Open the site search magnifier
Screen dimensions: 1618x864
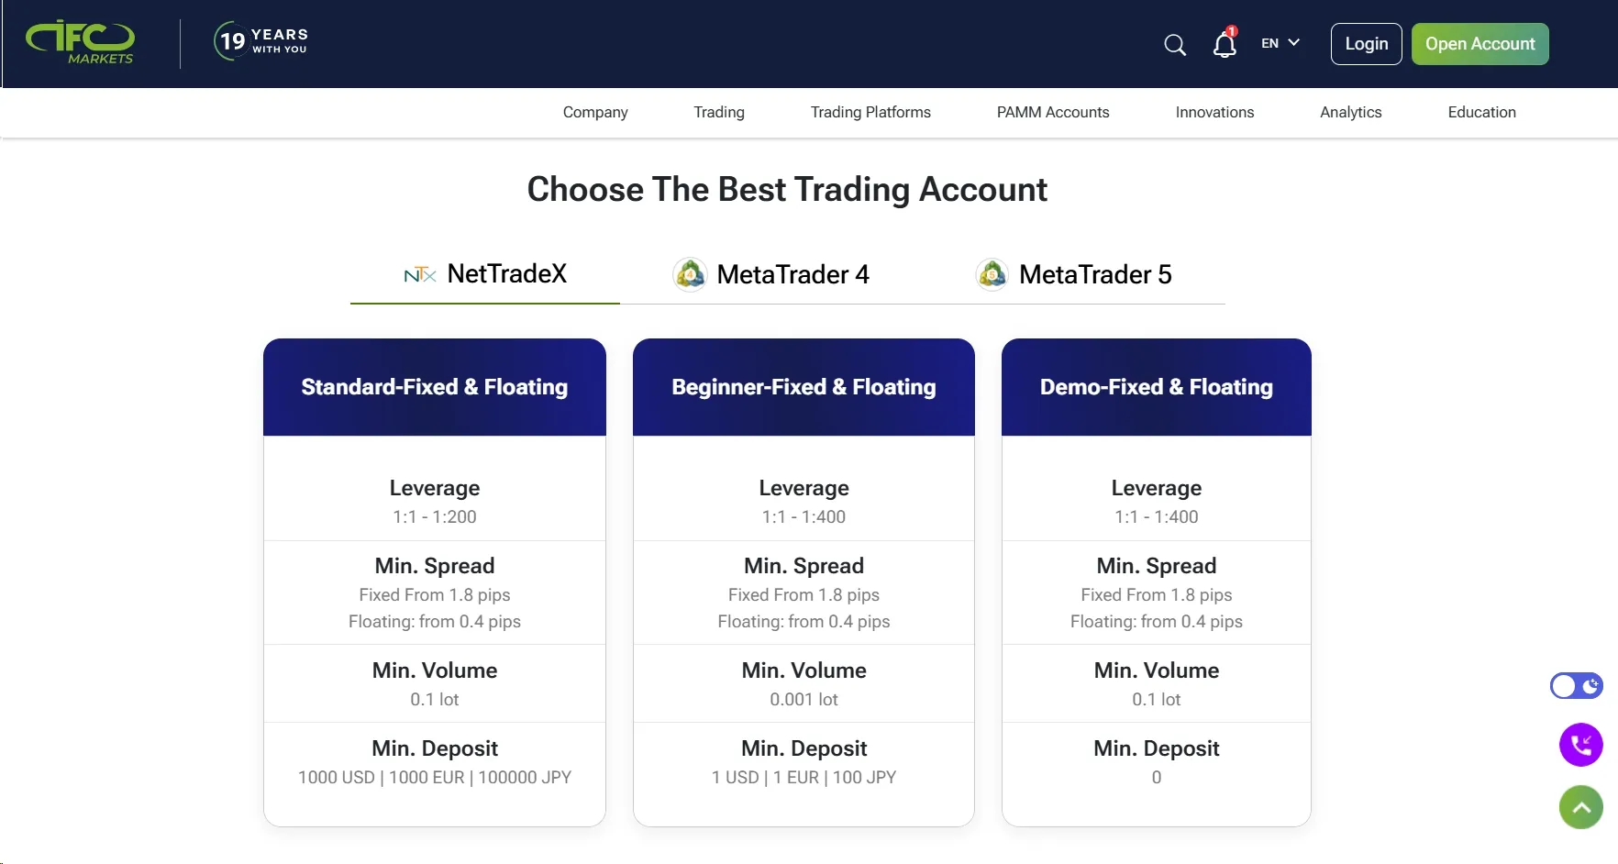pos(1175,44)
